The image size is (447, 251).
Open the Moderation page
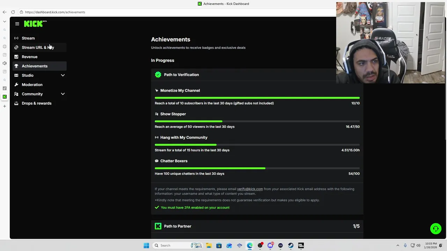coord(39,85)
